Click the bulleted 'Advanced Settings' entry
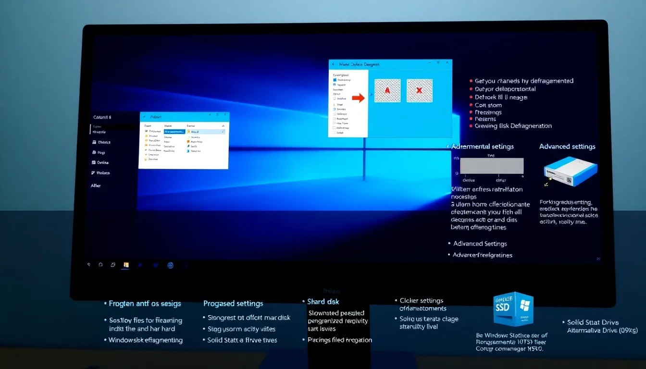The height and width of the screenshot is (369, 646). [480, 244]
